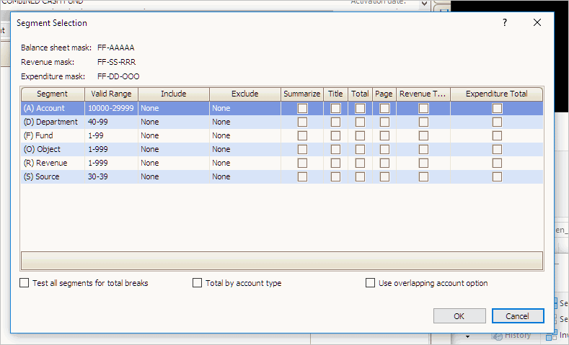Check Revenue Total for the Account segment

(423, 108)
